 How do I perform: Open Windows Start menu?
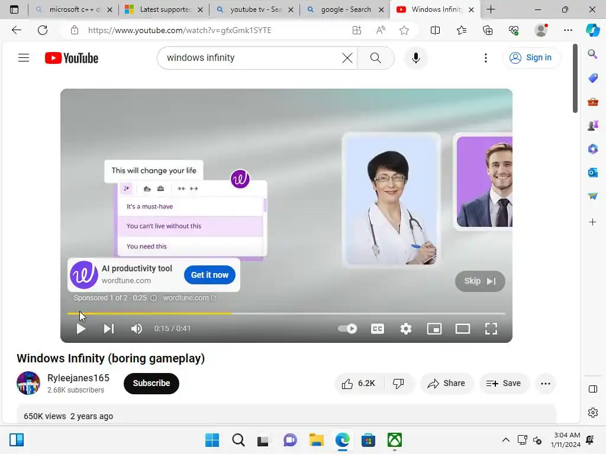212,440
